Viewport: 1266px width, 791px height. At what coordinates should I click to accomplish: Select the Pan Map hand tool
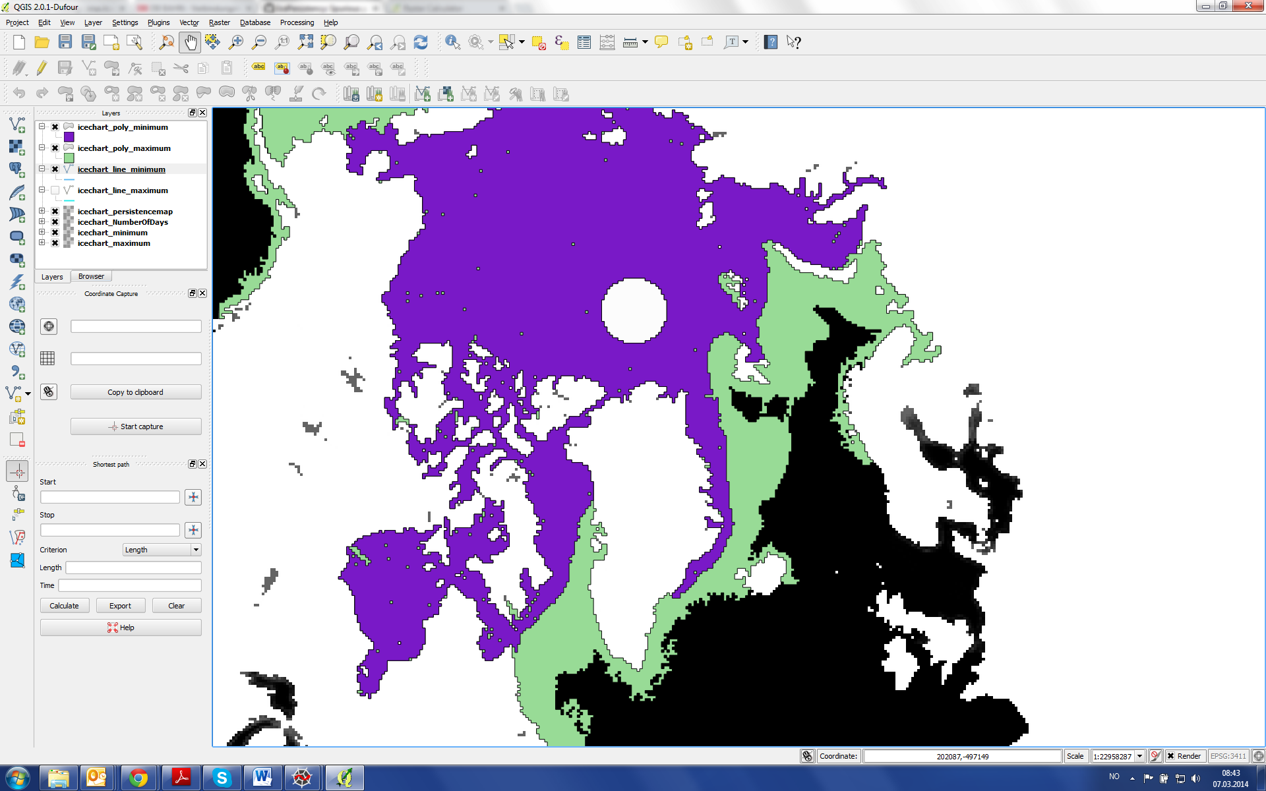click(190, 42)
